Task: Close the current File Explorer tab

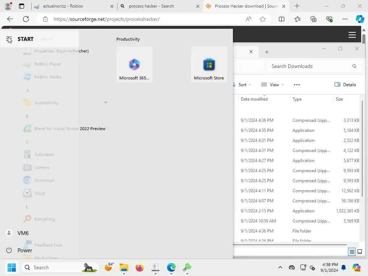Action: pyautogui.click(x=251, y=52)
